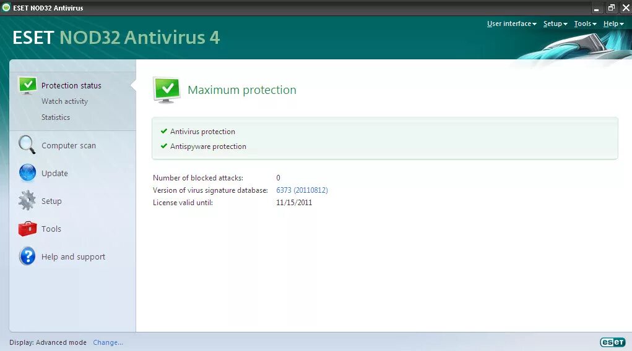Image resolution: width=632 pixels, height=351 pixels.
Task: Click the Maximum protection heading
Action: 242,90
